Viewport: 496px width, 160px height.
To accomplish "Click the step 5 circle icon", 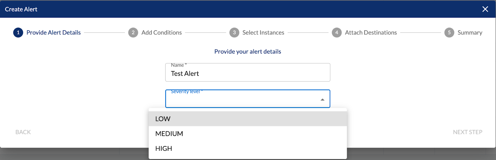I will (449, 32).
